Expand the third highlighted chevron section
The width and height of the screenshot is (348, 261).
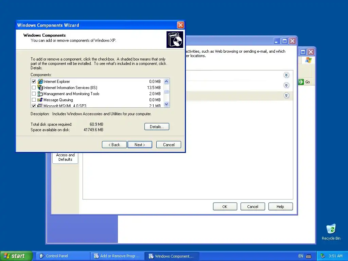tap(286, 95)
